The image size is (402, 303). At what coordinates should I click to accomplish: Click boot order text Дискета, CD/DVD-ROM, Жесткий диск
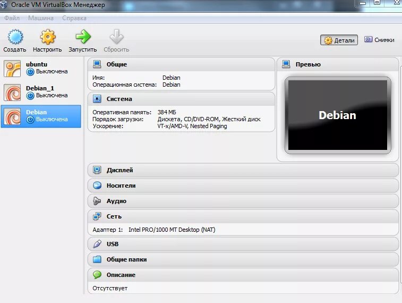[x=209, y=119]
